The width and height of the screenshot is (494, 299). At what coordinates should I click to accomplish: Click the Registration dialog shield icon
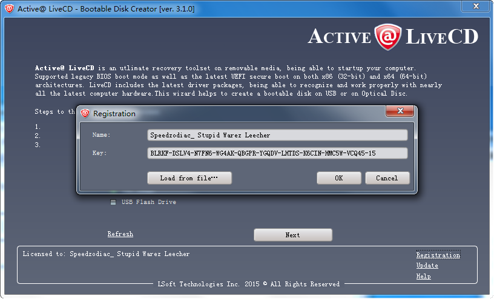(85, 113)
